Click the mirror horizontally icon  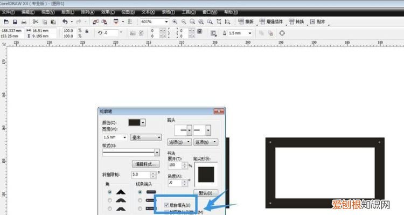[x=133, y=33]
